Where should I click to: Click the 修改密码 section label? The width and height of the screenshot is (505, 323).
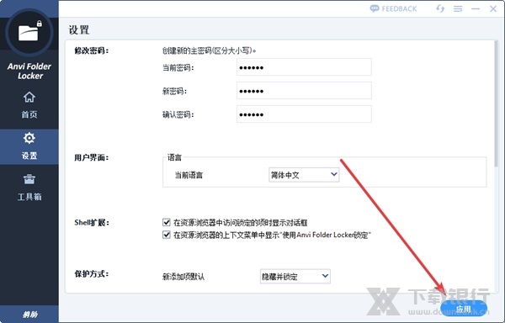coord(92,50)
